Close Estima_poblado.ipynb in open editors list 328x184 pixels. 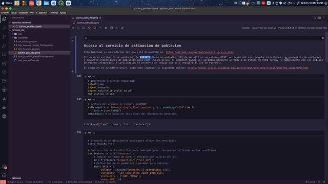[14, 27]
